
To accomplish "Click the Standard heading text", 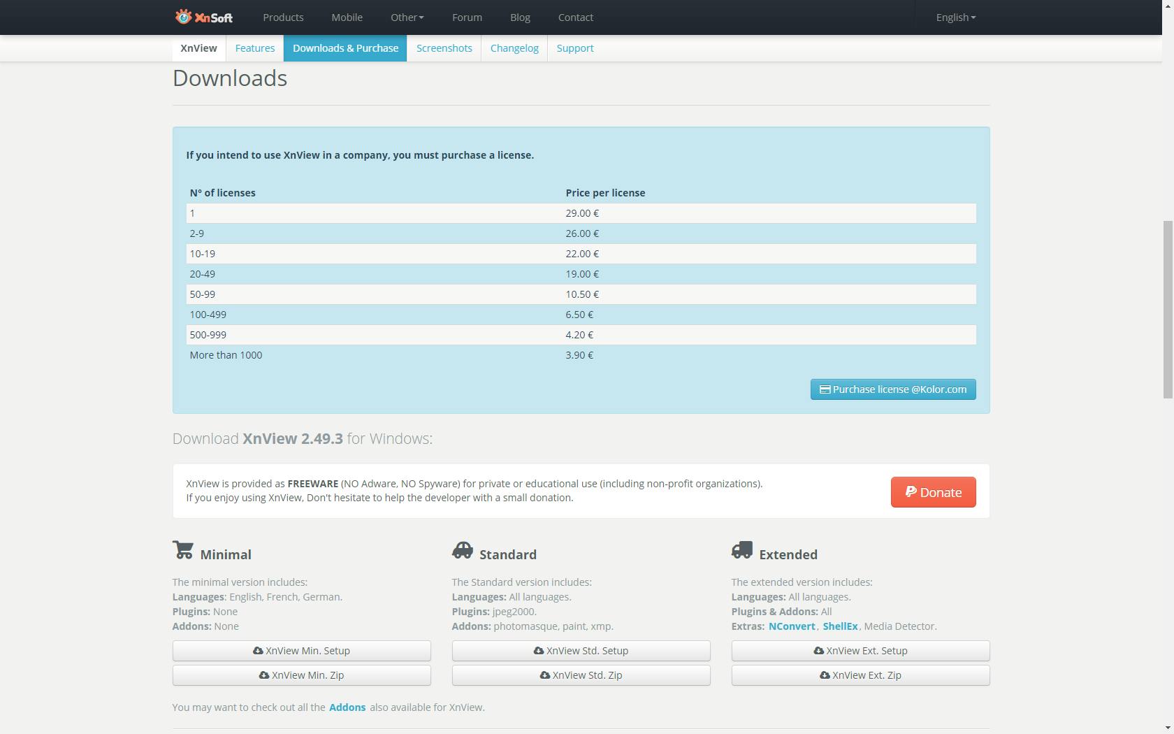I will [x=508, y=554].
